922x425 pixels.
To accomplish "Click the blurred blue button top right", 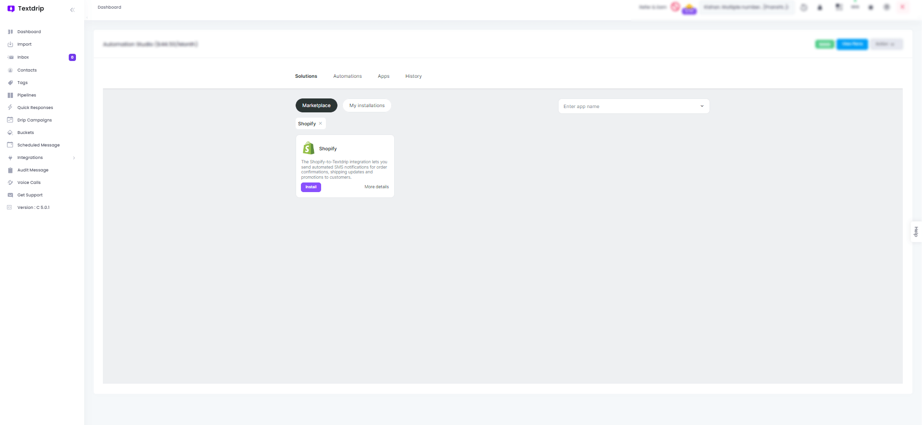I will coord(852,44).
